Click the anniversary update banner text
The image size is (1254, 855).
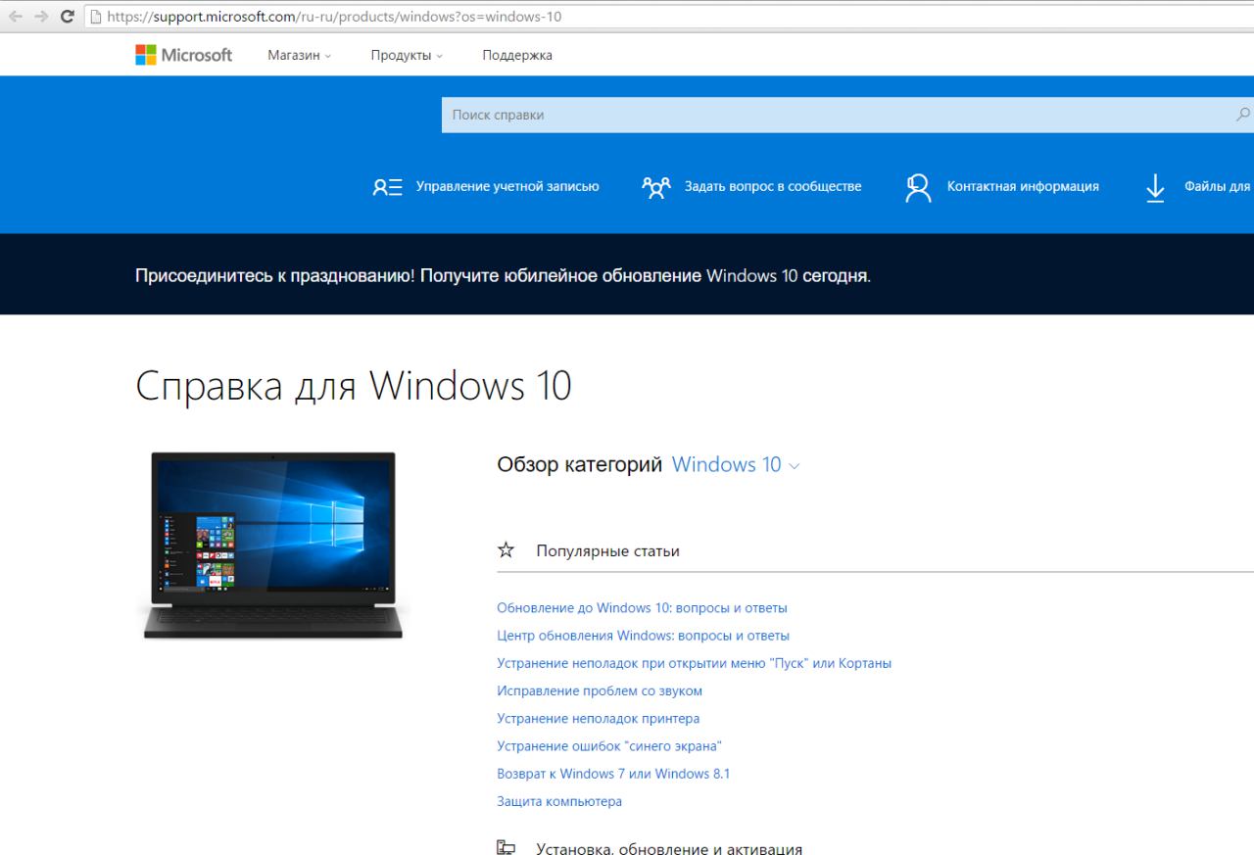503,276
